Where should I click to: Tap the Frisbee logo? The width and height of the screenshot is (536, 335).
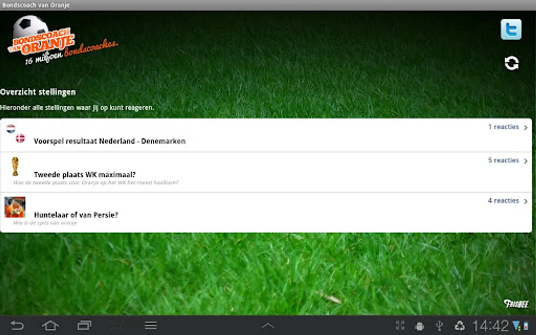point(516,304)
